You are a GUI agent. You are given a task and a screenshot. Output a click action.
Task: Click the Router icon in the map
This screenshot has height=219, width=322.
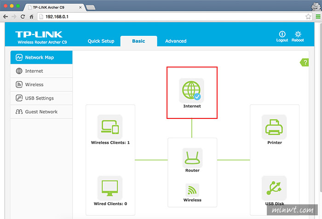pyautogui.click(x=192, y=158)
